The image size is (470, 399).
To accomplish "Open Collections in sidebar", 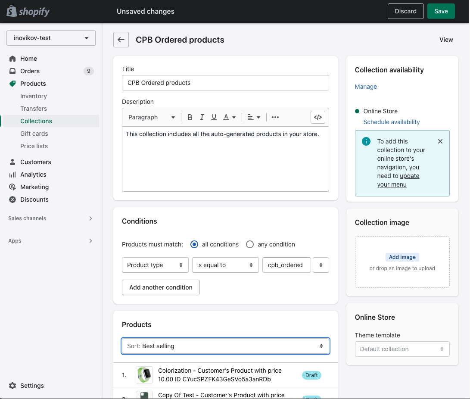I will (36, 121).
